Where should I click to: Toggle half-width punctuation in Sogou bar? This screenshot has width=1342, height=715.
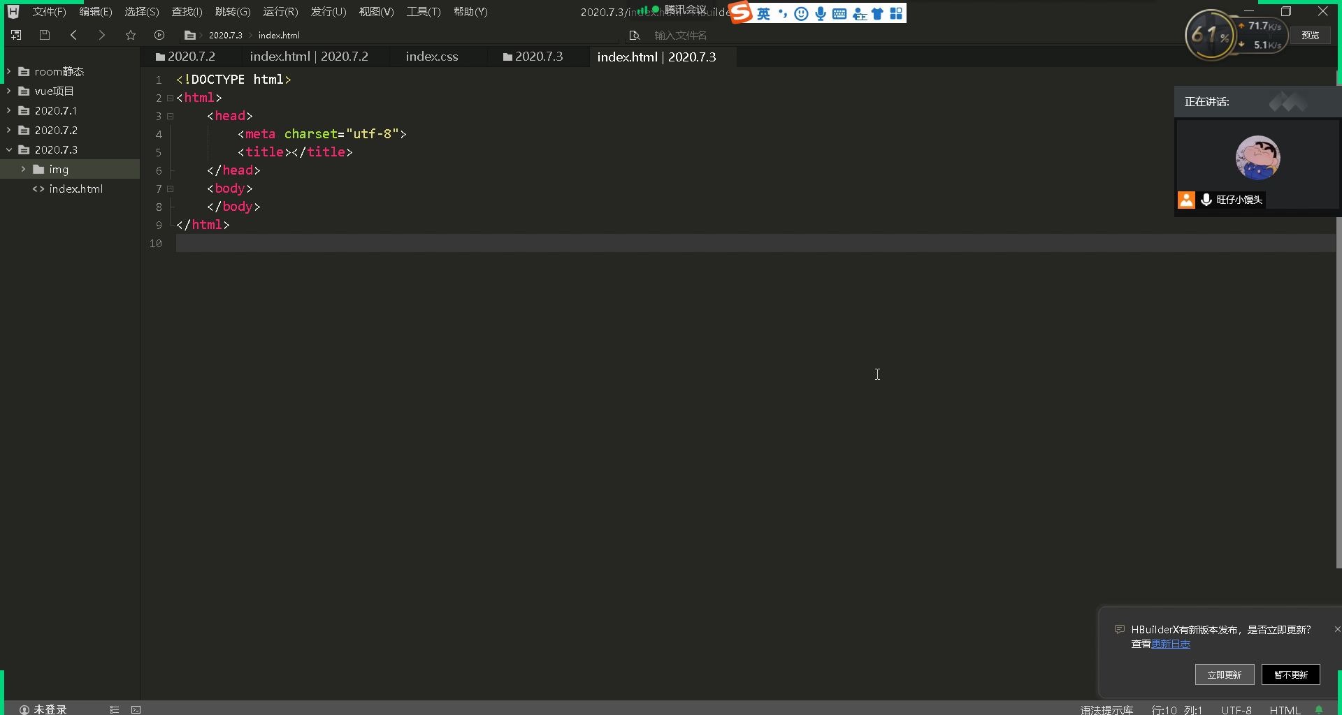tap(783, 13)
